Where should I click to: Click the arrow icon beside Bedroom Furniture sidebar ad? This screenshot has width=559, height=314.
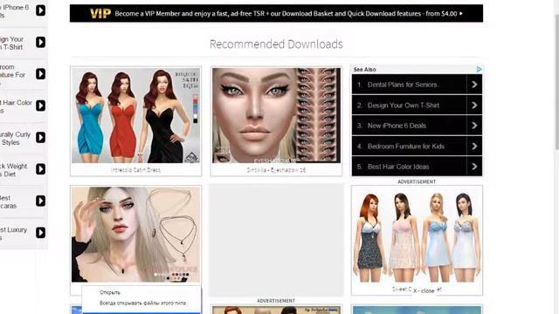pyautogui.click(x=41, y=73)
